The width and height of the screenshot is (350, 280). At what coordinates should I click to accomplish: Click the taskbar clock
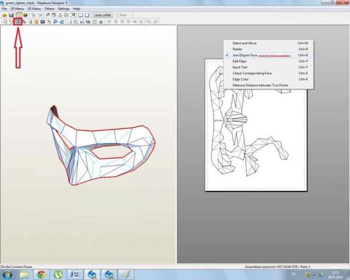coord(335,275)
